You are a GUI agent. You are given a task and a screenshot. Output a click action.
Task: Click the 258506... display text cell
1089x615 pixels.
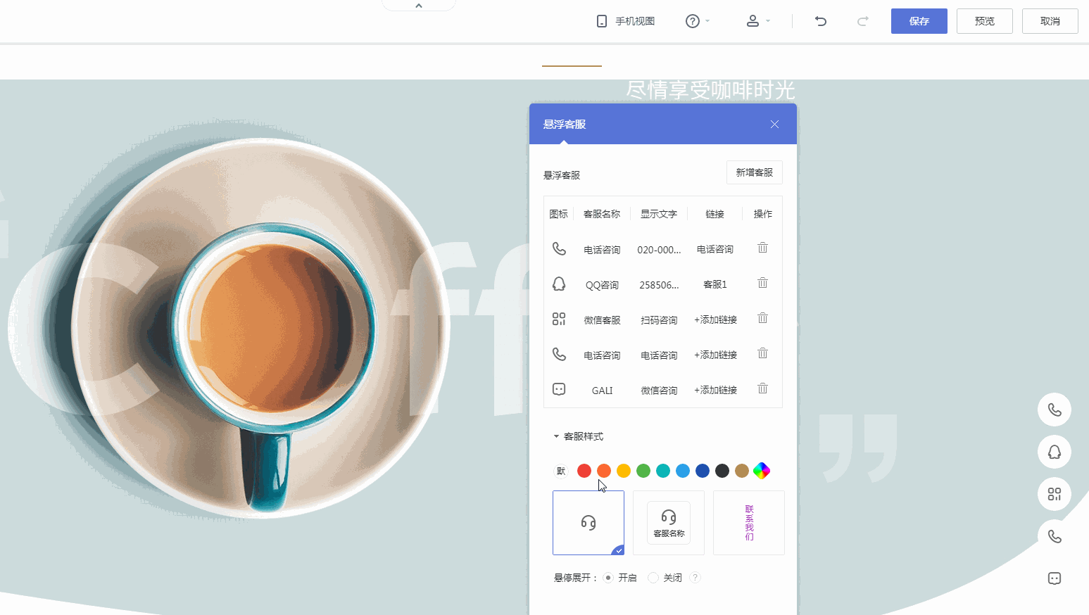pos(659,285)
